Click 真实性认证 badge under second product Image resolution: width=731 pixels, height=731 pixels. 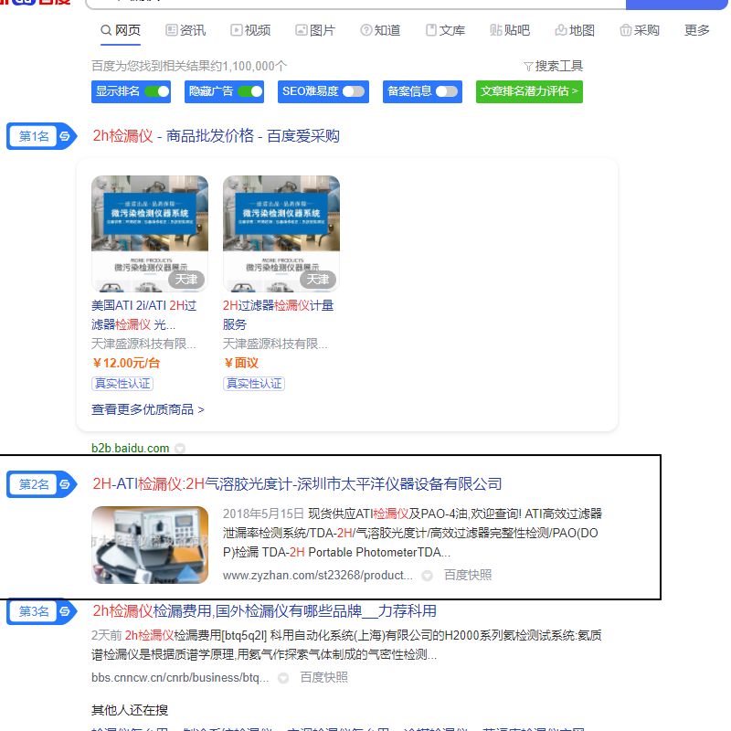254,383
